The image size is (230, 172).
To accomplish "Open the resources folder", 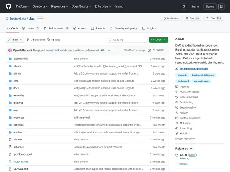I will pyautogui.click(x=19, y=118).
